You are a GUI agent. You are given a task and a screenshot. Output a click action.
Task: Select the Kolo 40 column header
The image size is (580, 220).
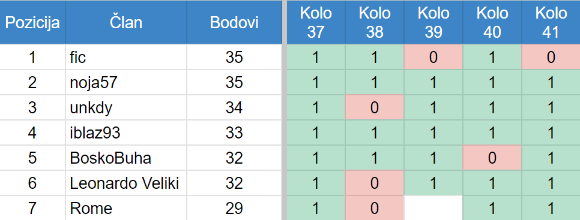(x=492, y=23)
